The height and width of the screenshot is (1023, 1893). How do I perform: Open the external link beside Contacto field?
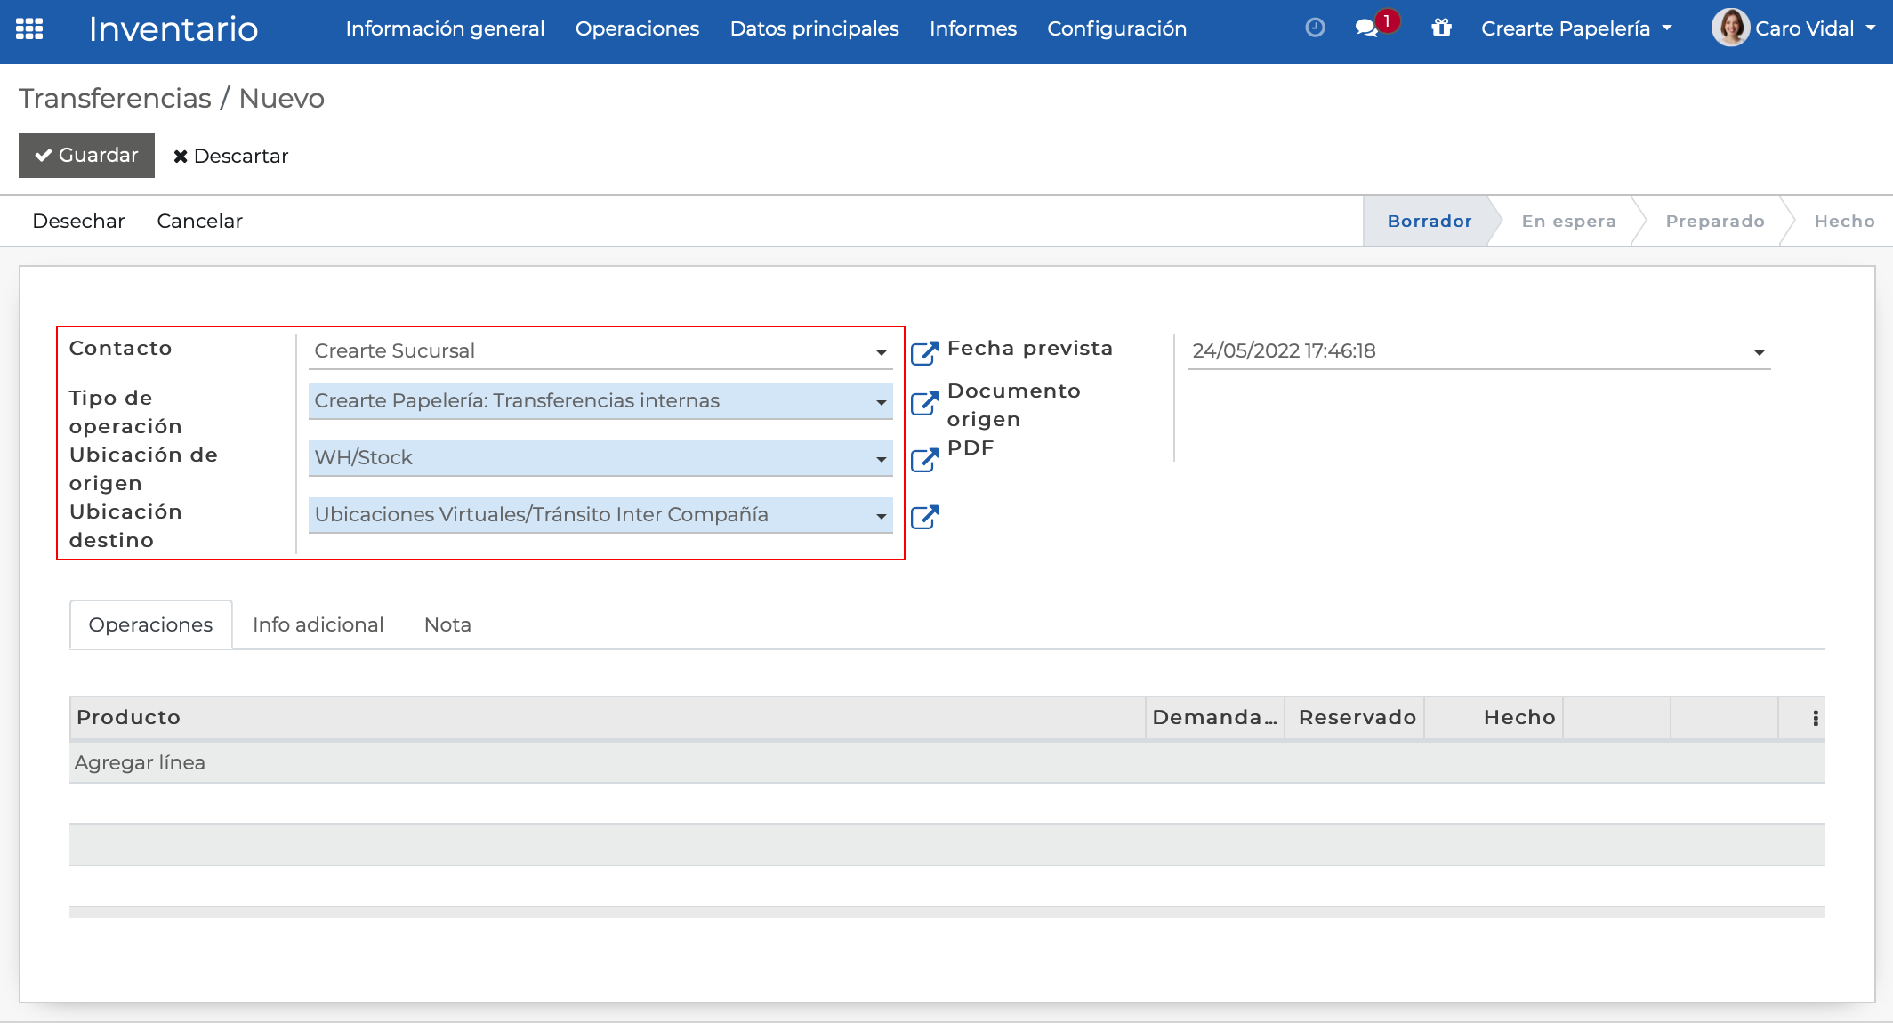point(924,353)
